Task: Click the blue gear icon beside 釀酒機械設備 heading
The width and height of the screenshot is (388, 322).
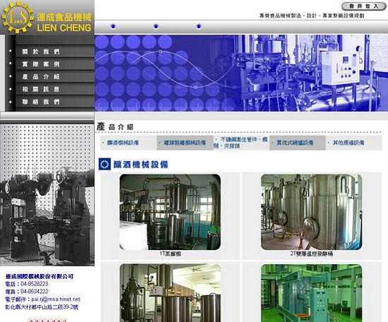Action: (x=105, y=165)
